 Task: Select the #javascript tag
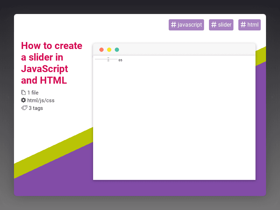(x=186, y=25)
